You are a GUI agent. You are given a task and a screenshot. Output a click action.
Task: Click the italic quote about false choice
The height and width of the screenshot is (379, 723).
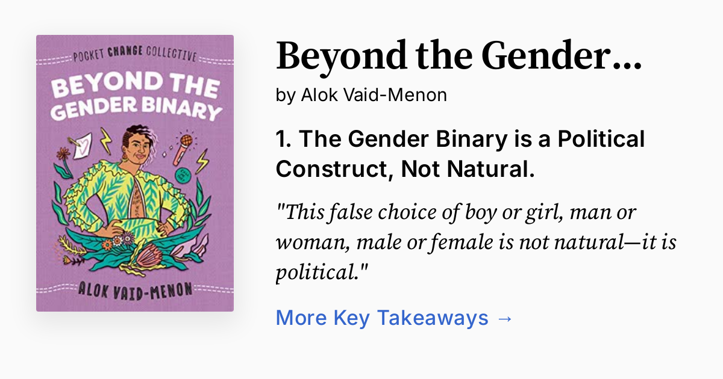coord(476,243)
